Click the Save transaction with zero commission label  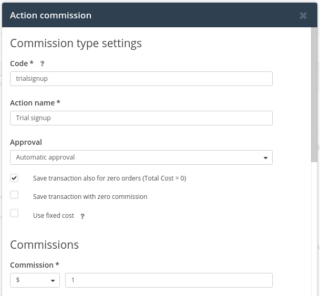pyautogui.click(x=90, y=196)
